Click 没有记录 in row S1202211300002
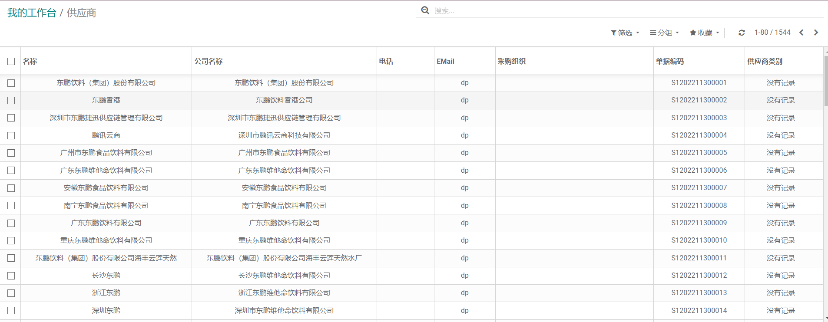Image resolution: width=828 pixels, height=322 pixels. tap(781, 100)
